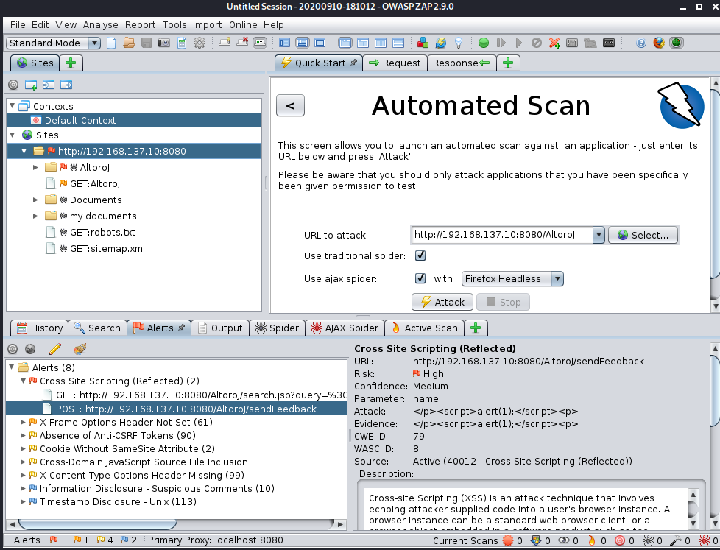Switch to the History tab
The image size is (720, 550).
pos(40,328)
